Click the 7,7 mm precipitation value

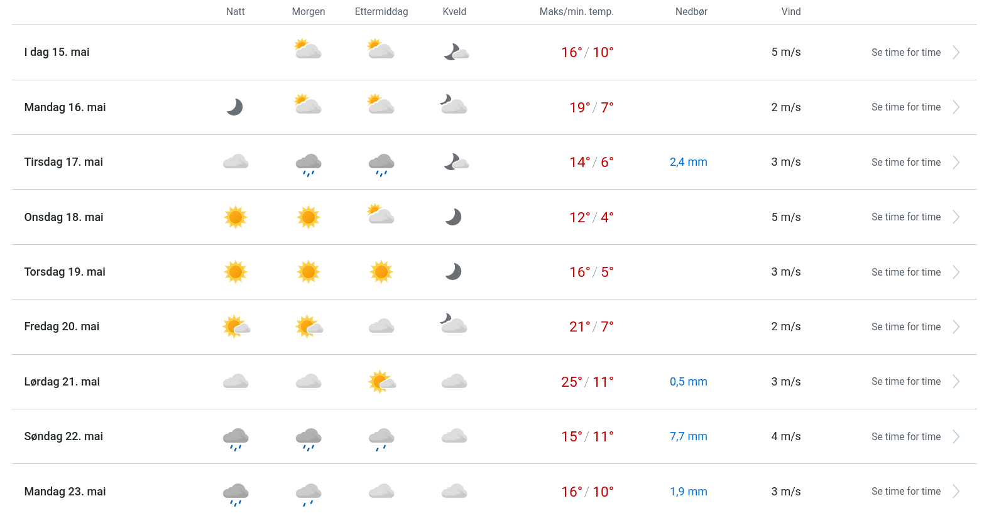click(x=688, y=436)
